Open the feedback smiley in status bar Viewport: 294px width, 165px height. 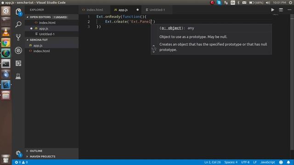click(281, 162)
